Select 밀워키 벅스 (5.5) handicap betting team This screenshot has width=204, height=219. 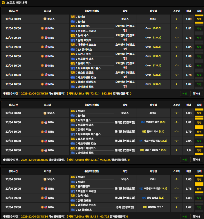point(153,132)
